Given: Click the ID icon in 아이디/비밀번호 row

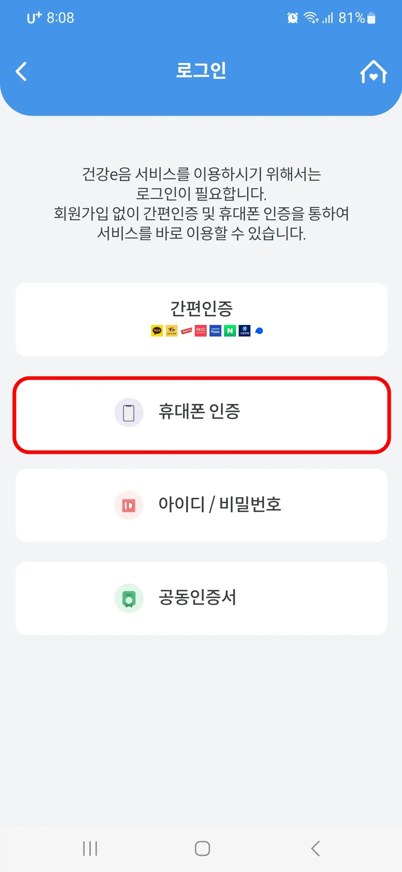Looking at the screenshot, I should [128, 505].
